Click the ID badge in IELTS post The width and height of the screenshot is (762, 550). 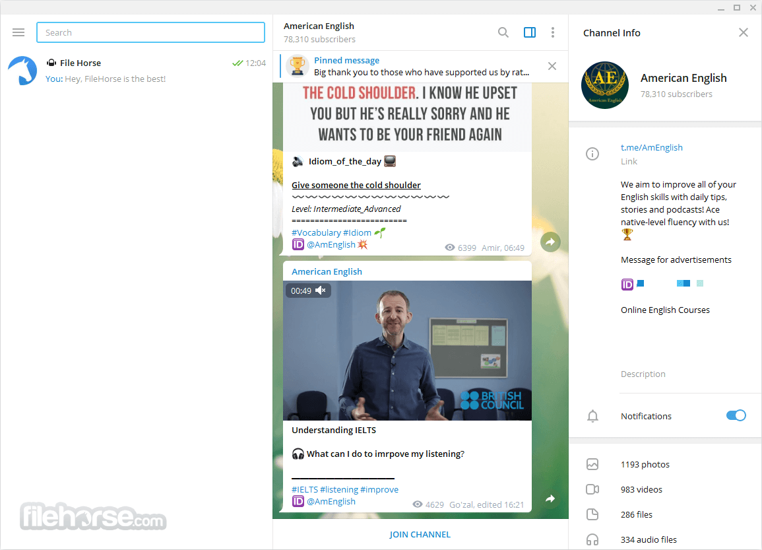(298, 501)
